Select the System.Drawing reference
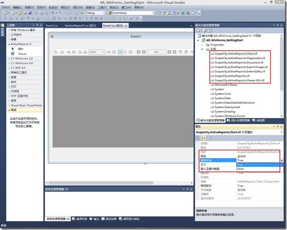The width and height of the screenshot is (287, 230). tap(225, 111)
